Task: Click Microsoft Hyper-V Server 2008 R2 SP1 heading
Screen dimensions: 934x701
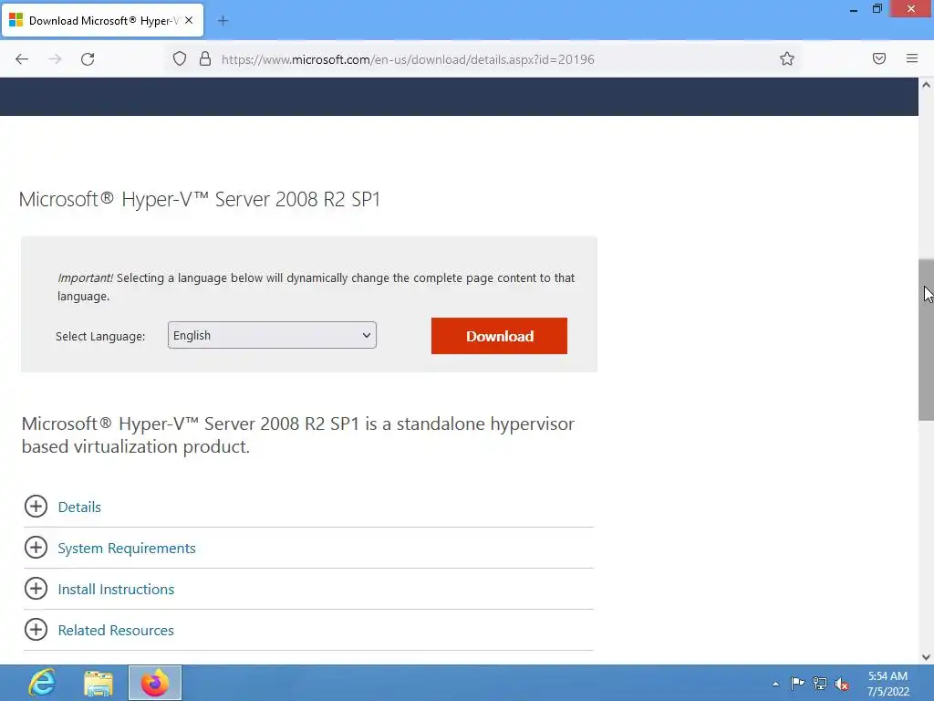Action: [x=200, y=199]
